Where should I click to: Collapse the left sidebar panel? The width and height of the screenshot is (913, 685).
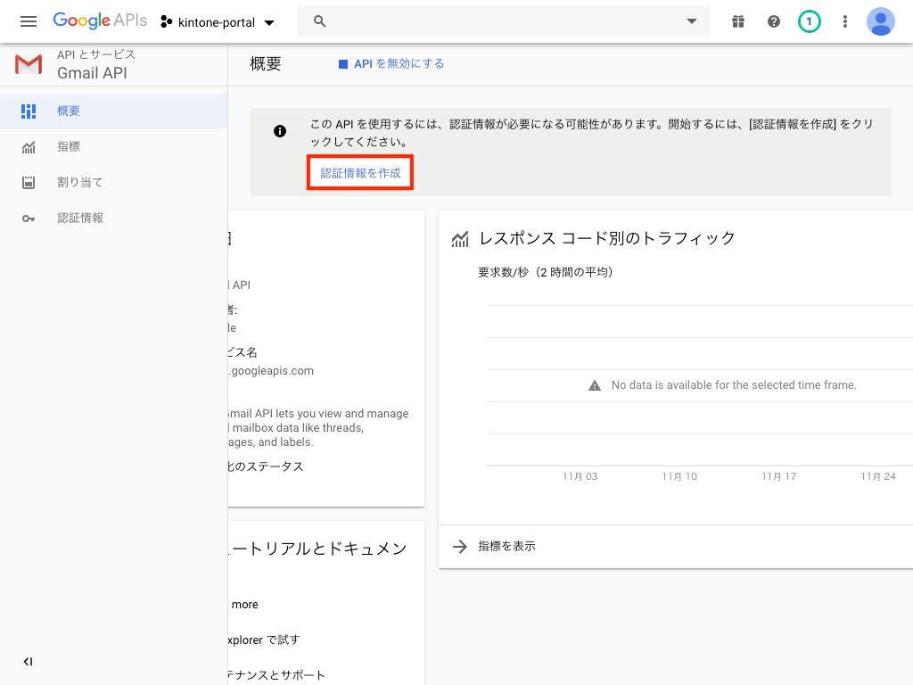coord(28,661)
